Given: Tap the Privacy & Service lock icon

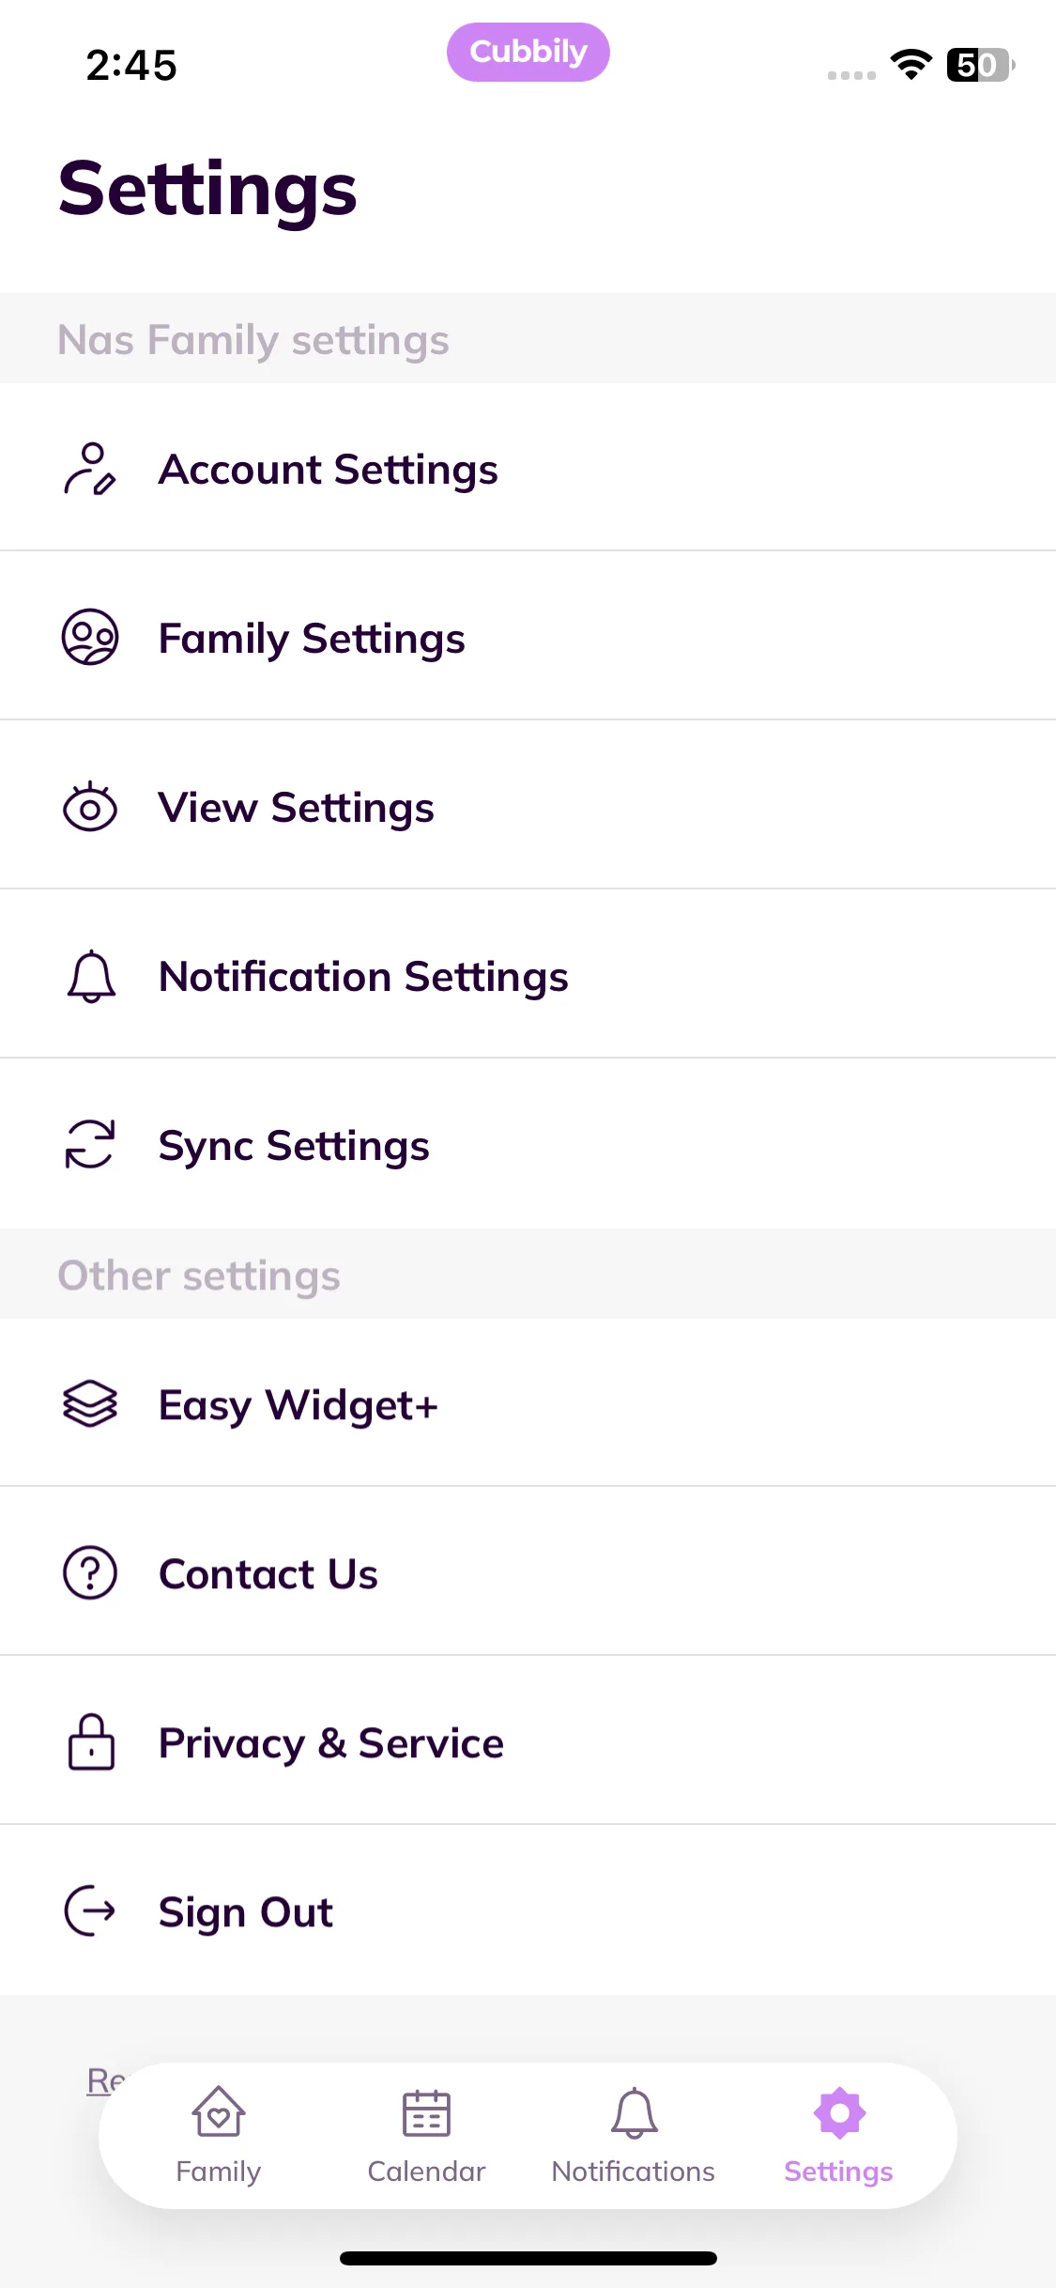Looking at the screenshot, I should (x=91, y=1742).
